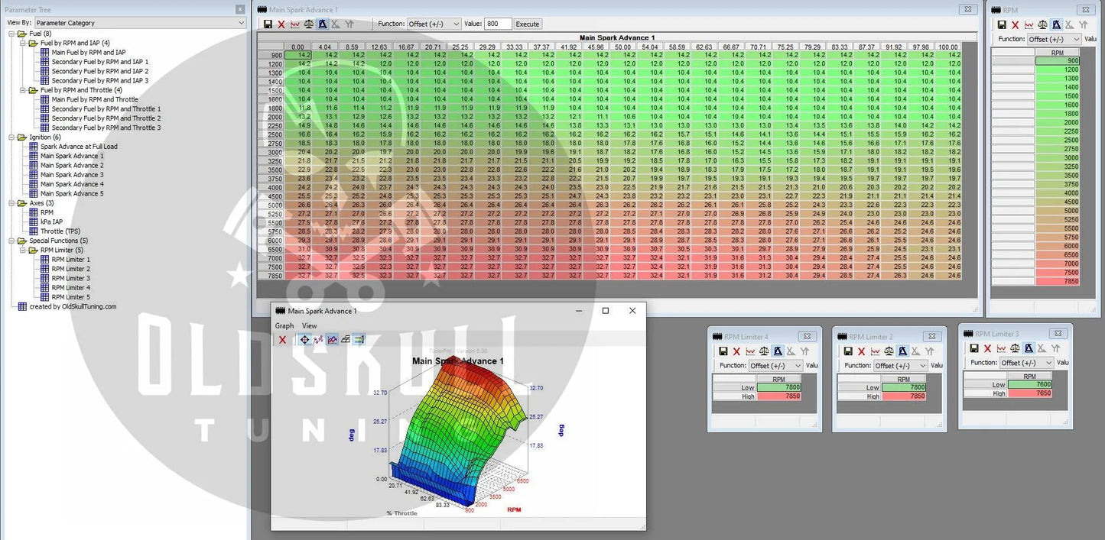Click the balance scale icon in RPM axis window
1105x540 pixels.
pyautogui.click(x=1042, y=25)
